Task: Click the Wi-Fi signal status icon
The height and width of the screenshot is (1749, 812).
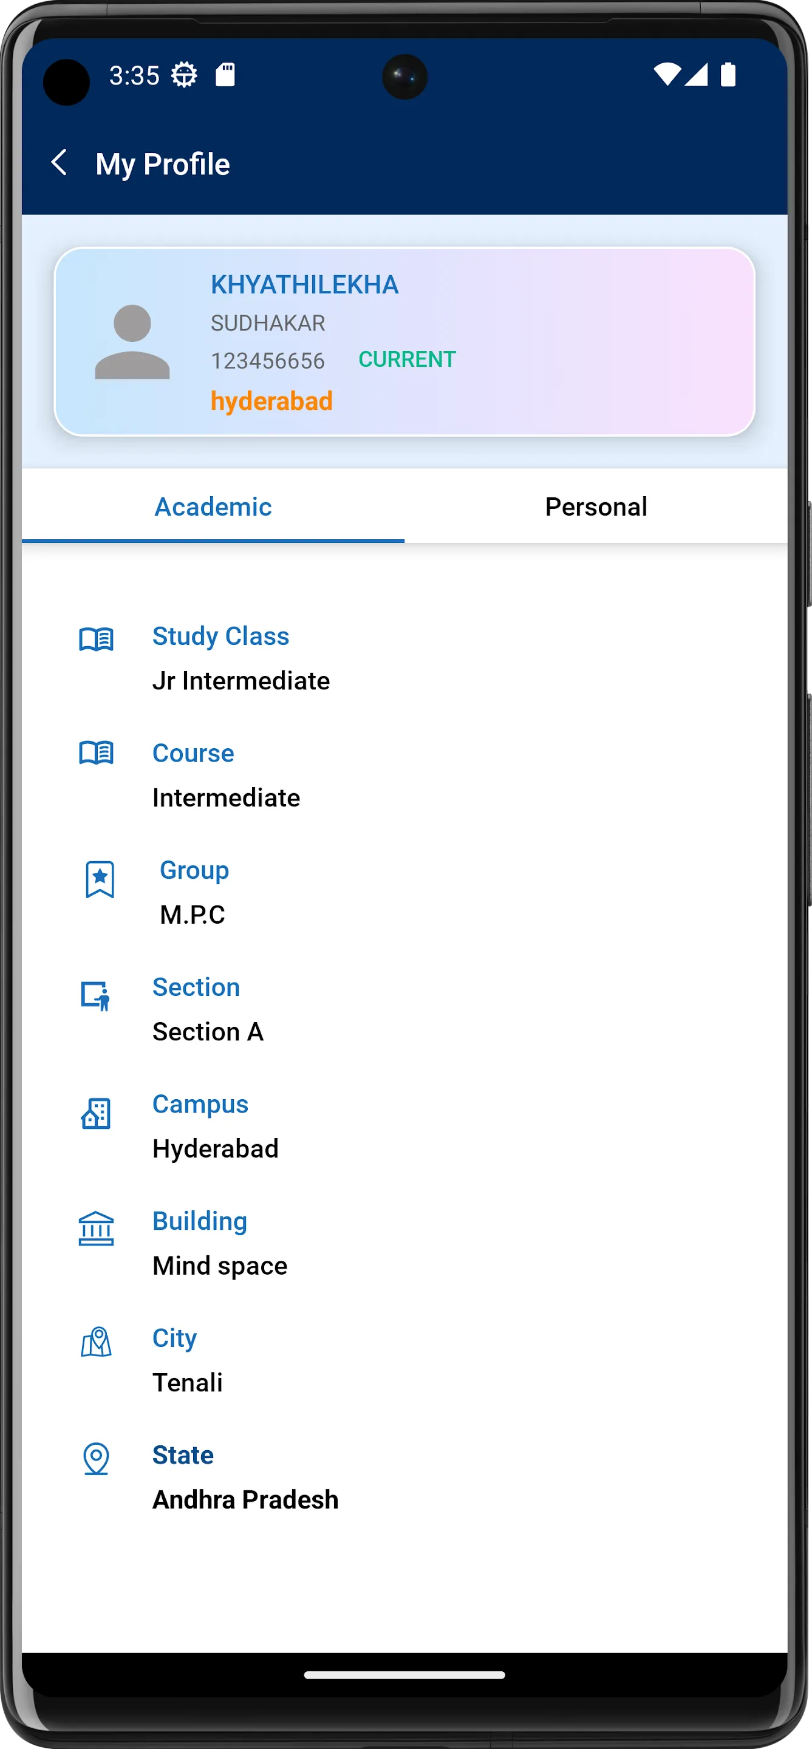Action: tap(667, 74)
